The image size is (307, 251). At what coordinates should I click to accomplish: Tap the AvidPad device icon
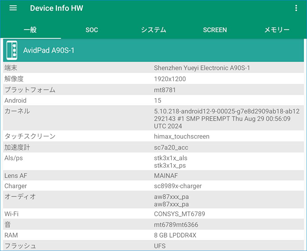click(12, 50)
